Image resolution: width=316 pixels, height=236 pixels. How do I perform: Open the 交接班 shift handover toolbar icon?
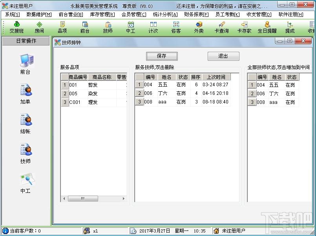(x=16, y=27)
